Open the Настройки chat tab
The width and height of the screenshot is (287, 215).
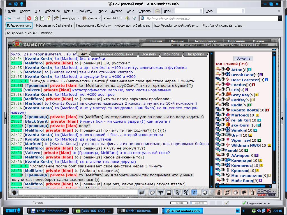(195, 54)
